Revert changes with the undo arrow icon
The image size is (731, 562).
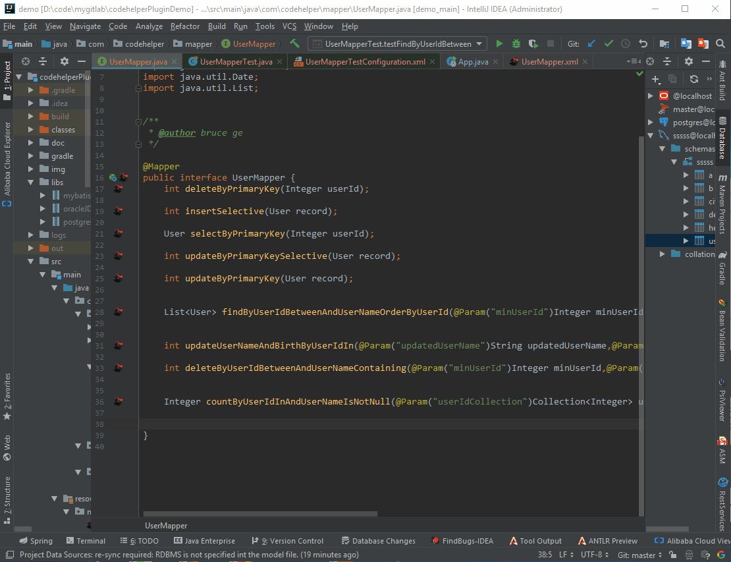643,44
